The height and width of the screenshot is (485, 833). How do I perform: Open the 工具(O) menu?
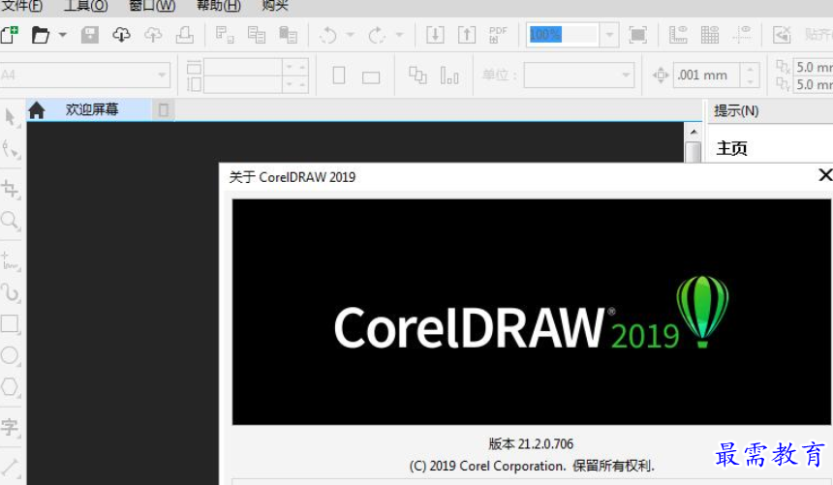pyautogui.click(x=85, y=6)
